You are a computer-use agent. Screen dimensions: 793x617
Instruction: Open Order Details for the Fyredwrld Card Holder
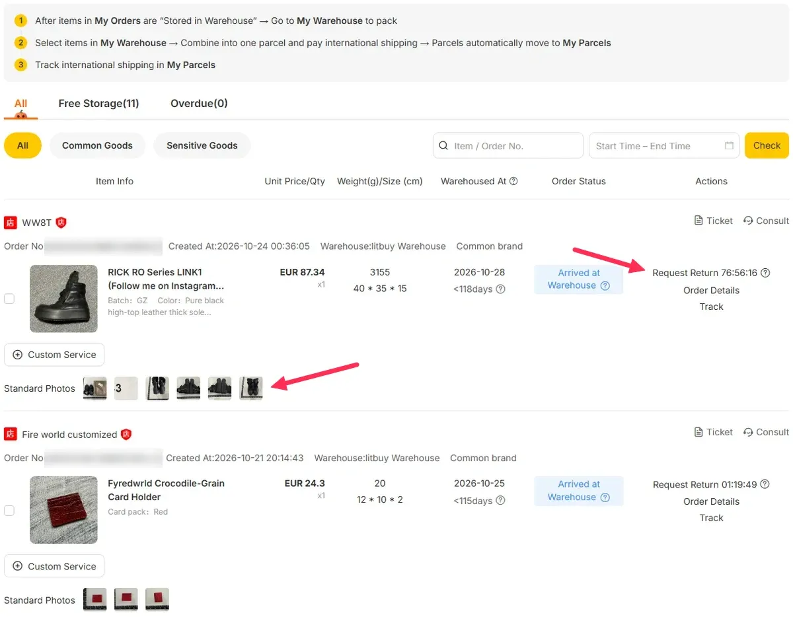(711, 501)
